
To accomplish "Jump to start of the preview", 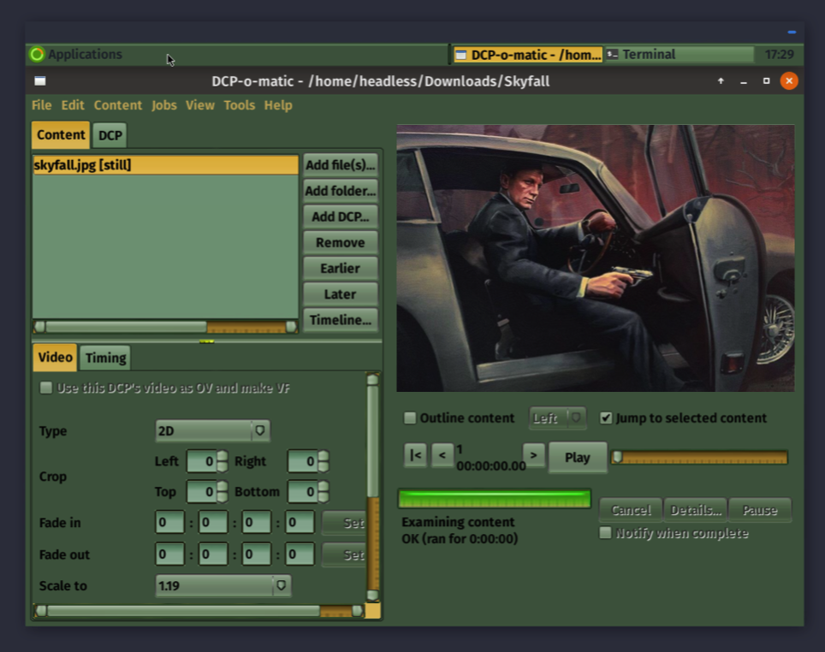I will coord(415,455).
